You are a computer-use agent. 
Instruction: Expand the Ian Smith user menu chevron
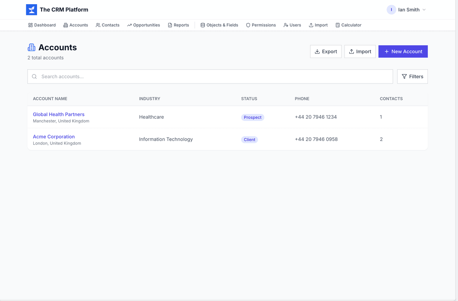pos(424,10)
